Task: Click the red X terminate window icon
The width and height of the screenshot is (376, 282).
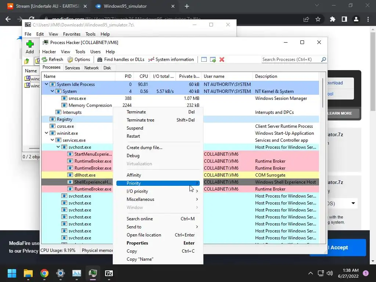Action: tap(222, 59)
